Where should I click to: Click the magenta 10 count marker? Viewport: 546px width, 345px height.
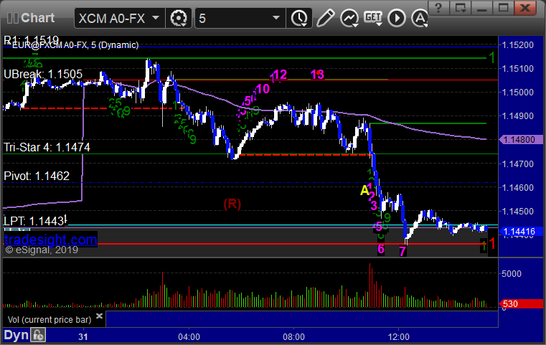263,89
